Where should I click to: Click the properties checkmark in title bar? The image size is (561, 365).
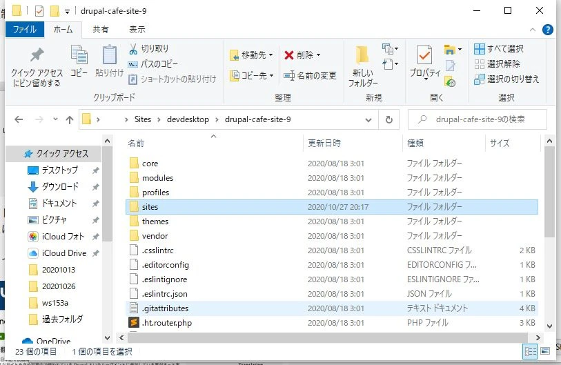click(39, 11)
